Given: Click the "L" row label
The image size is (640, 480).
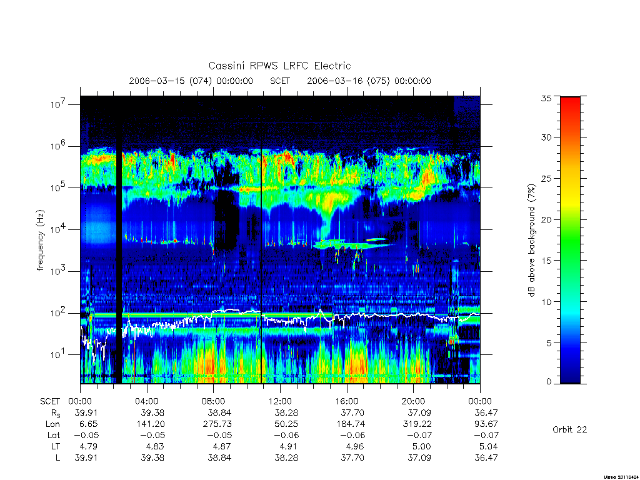Looking at the screenshot, I should click(57, 457).
